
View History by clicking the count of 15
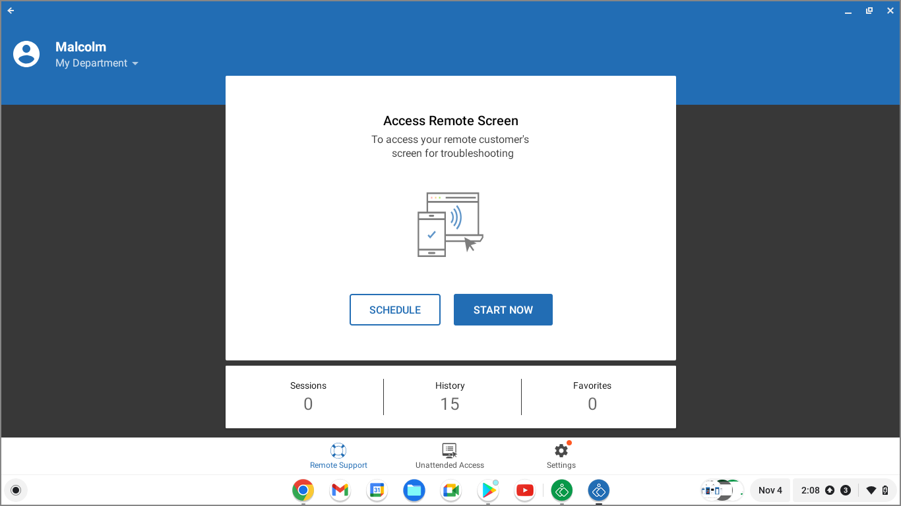coord(450,403)
